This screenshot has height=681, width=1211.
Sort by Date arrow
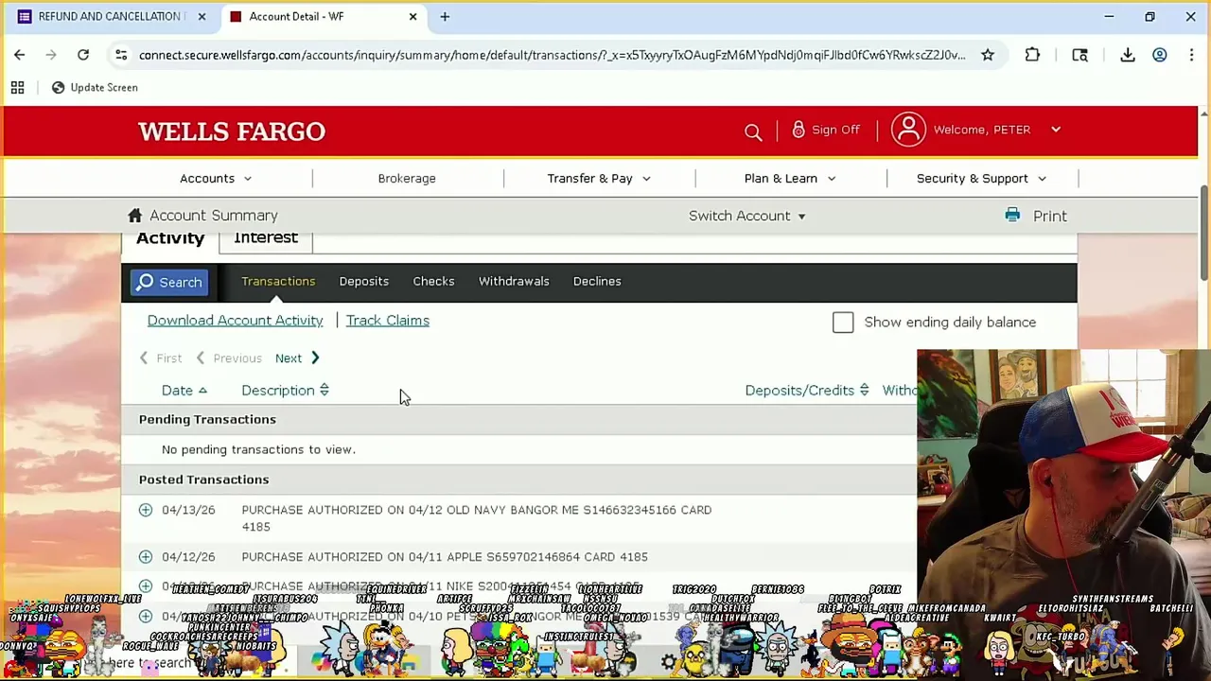[x=202, y=391]
